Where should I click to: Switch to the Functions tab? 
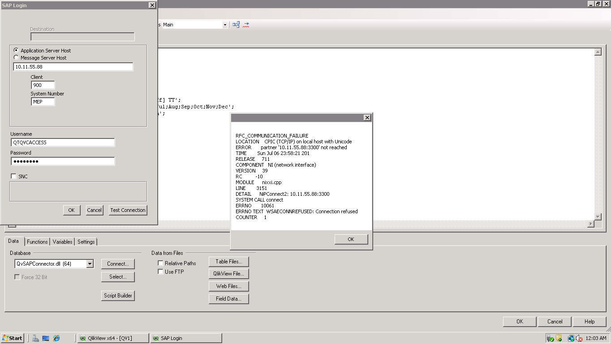[x=37, y=242]
